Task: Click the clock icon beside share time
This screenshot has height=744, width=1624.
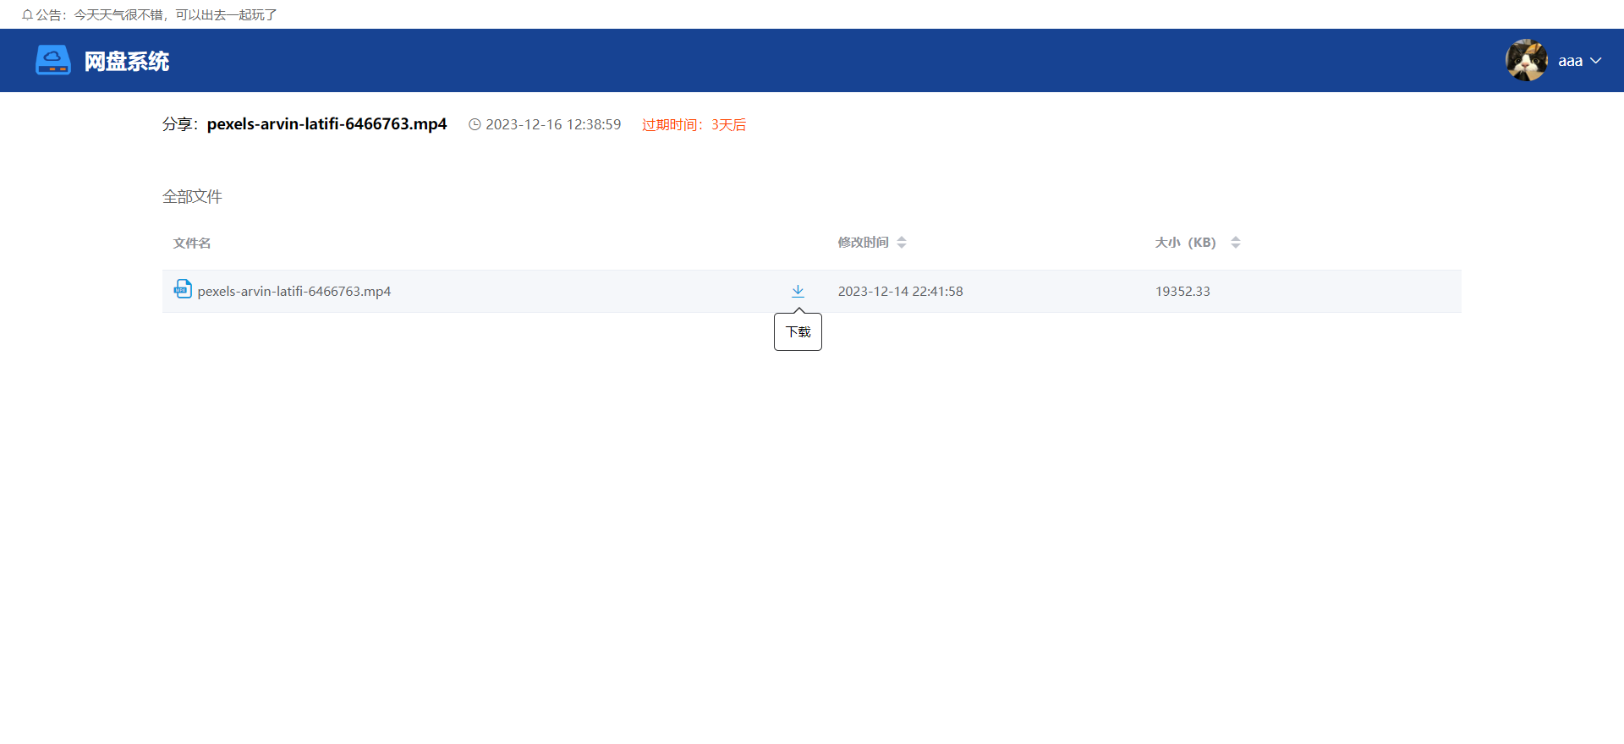Action: tap(475, 124)
